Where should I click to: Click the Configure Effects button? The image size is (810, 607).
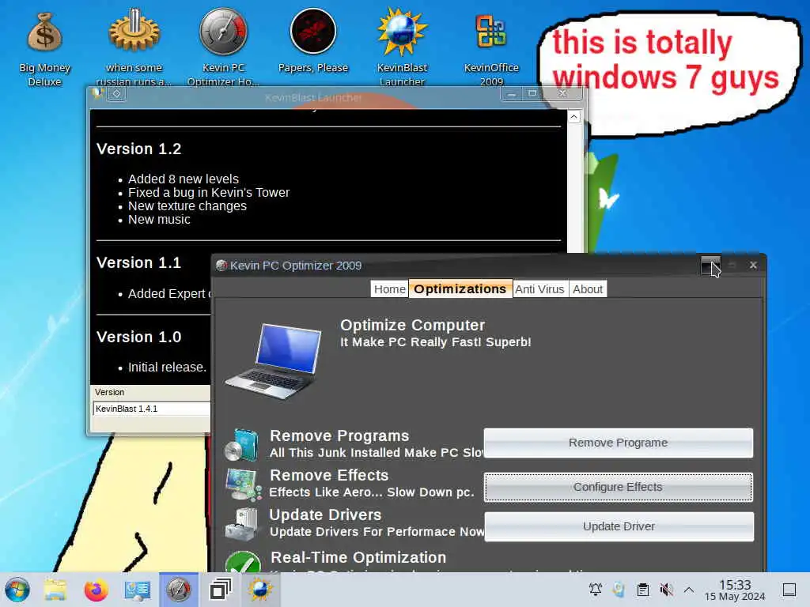619,487
